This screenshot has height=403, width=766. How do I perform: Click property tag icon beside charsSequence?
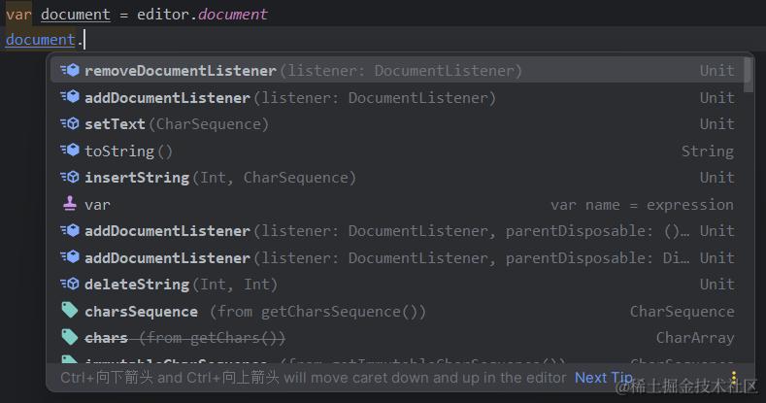click(x=70, y=310)
